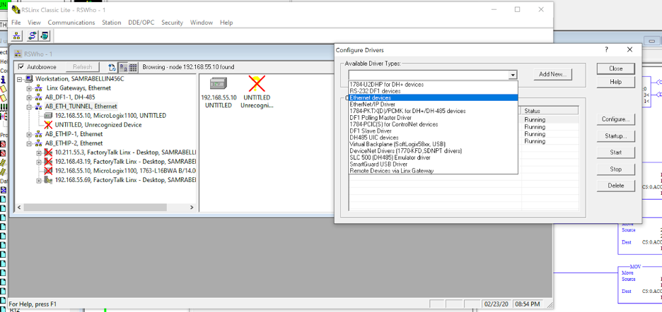Viewport: 662px width, 312px height.
Task: Open the View menu
Action: (x=34, y=23)
